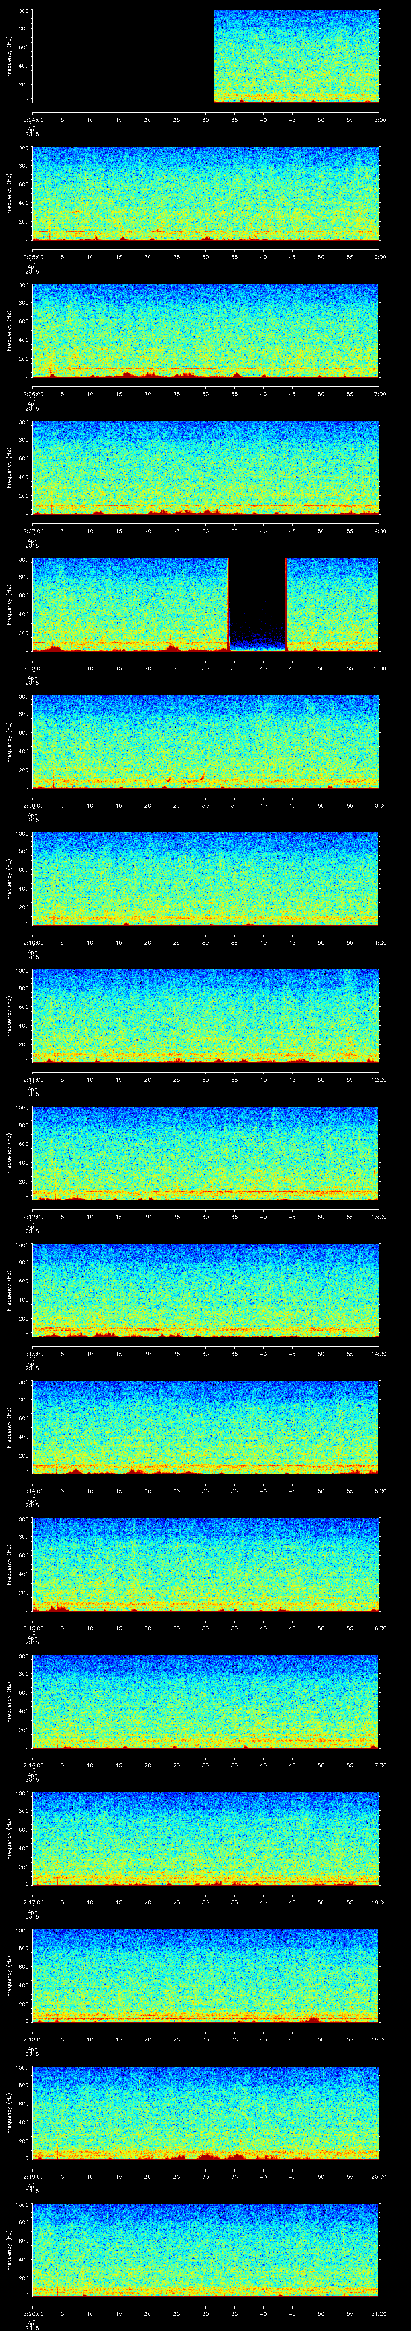Select the spectrogram panel starting at 2:05:00
This screenshot has height=2331, width=411.
click(x=206, y=194)
